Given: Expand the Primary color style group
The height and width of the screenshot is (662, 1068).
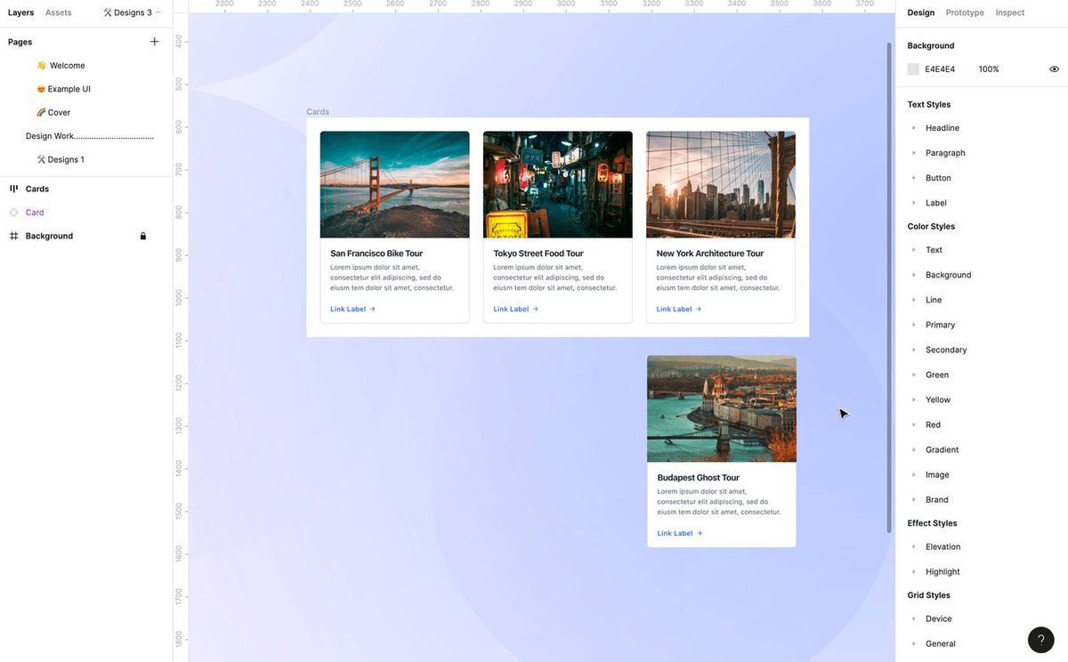Looking at the screenshot, I should coord(914,325).
